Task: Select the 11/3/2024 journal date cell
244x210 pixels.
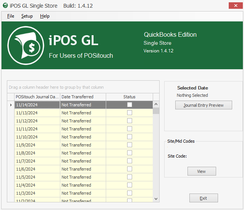Action: point(37,193)
